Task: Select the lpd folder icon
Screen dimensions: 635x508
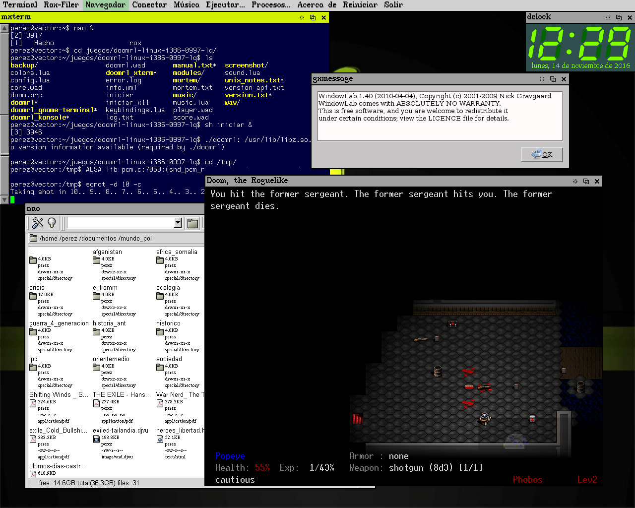Action: tap(33, 367)
